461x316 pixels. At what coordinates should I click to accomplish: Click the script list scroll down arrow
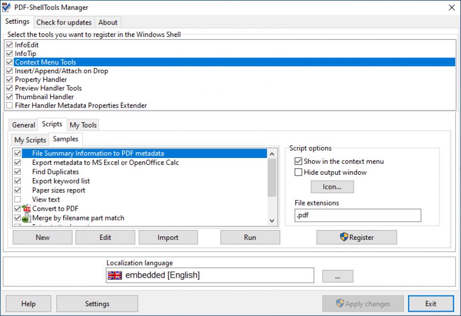pyautogui.click(x=272, y=221)
